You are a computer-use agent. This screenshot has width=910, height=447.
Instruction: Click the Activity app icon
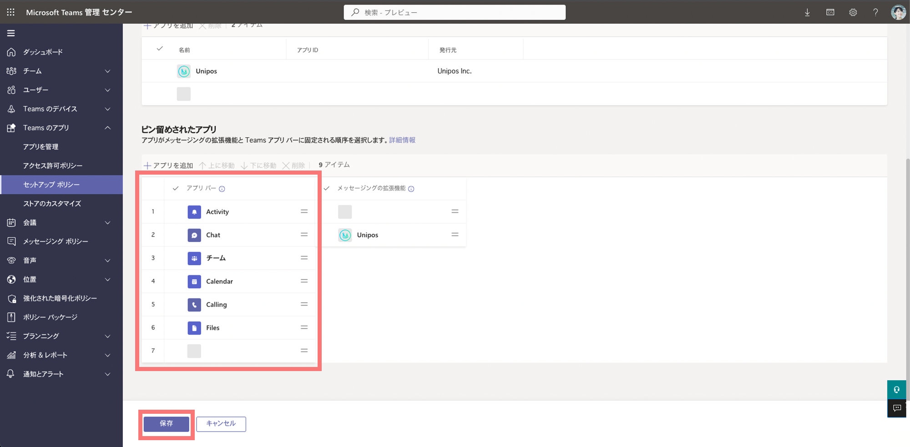pyautogui.click(x=194, y=212)
